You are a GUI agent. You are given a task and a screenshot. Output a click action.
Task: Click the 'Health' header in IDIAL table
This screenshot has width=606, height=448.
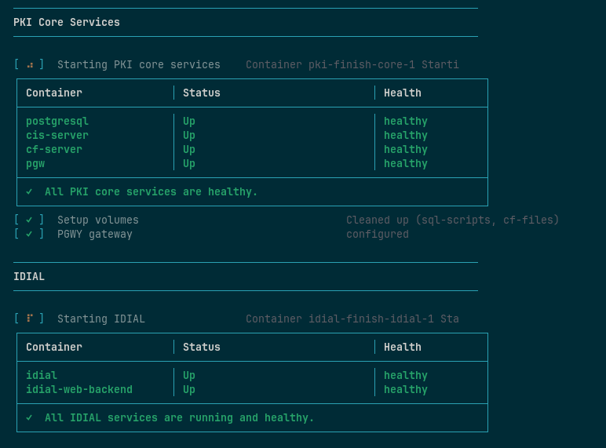point(403,348)
